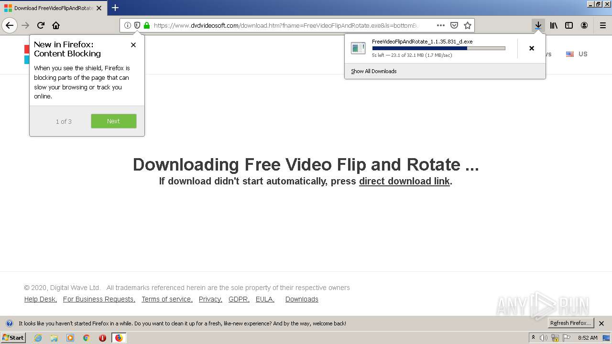Open Terms of service link
This screenshot has height=344, width=612.
click(x=167, y=299)
